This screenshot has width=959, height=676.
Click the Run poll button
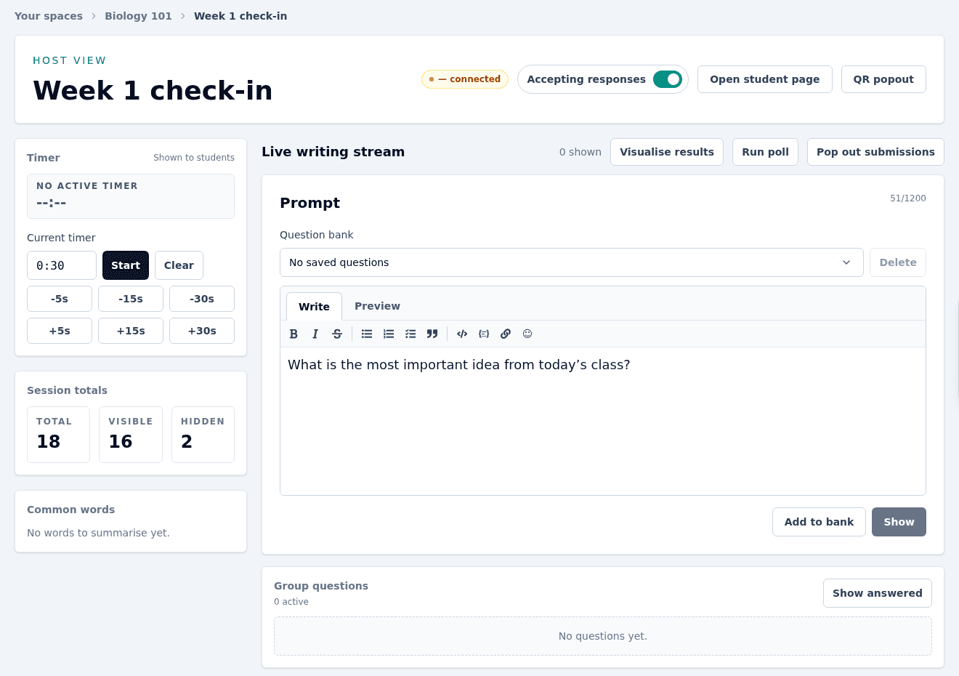point(765,152)
